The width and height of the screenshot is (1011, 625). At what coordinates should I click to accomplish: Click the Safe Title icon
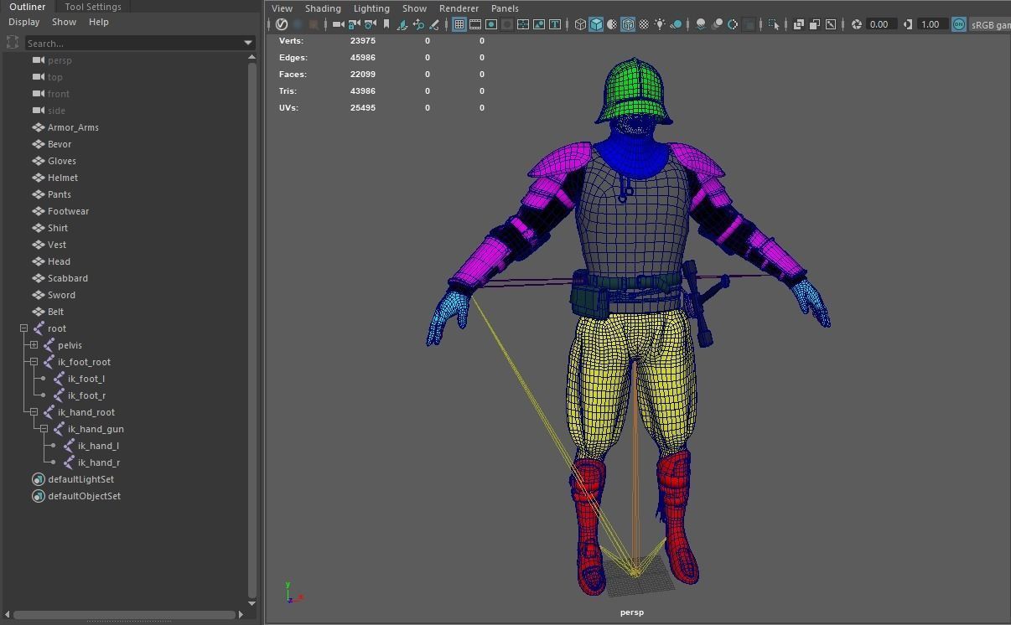click(x=555, y=24)
